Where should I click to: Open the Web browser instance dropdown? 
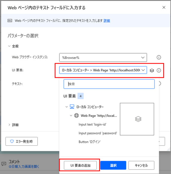point(103,57)
